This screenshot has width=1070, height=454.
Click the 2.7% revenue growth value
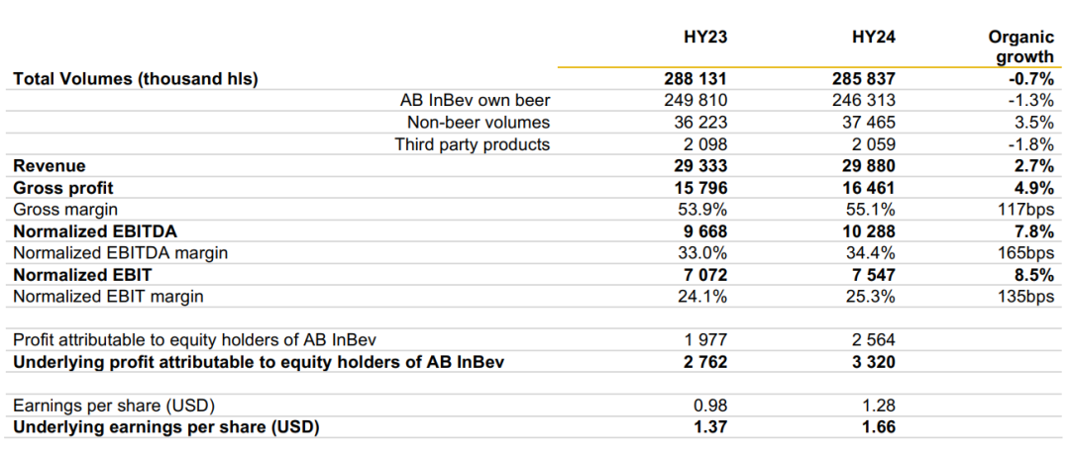(1033, 166)
